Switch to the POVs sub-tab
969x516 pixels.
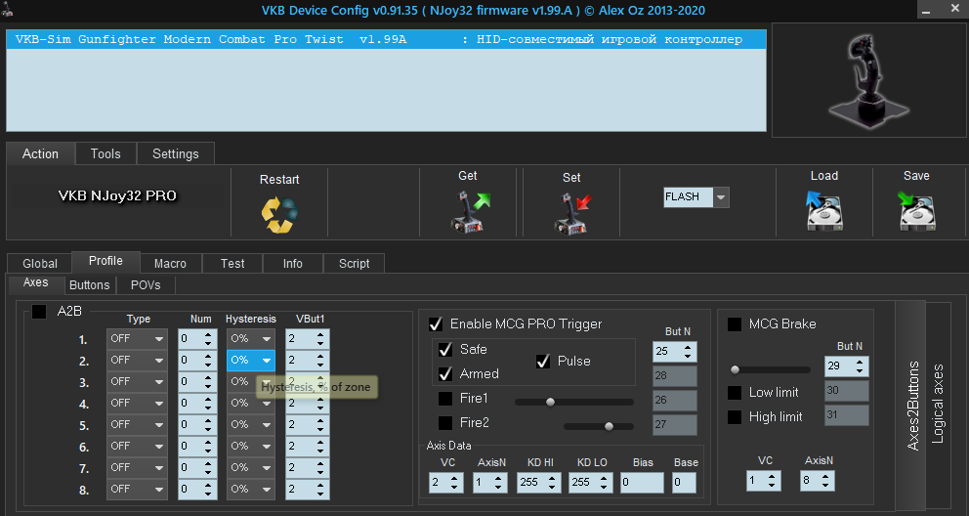point(146,285)
